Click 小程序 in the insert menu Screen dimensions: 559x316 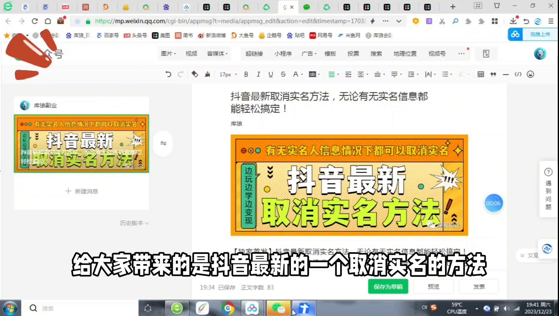283,54
